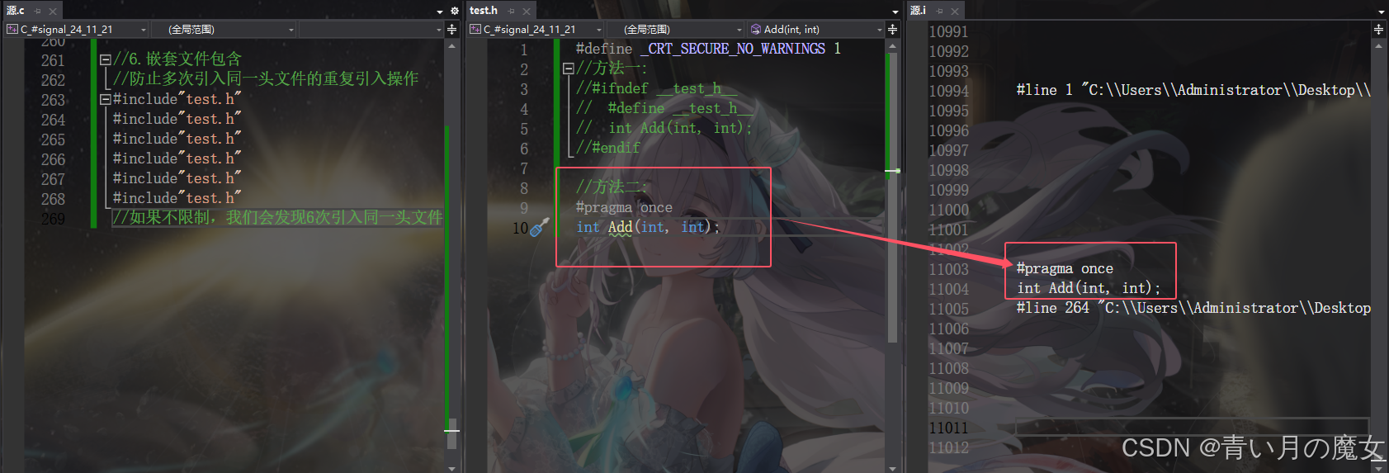The image size is (1389, 473).
Task: Click int Add(int, int); in 源.i
Action: 1089,288
